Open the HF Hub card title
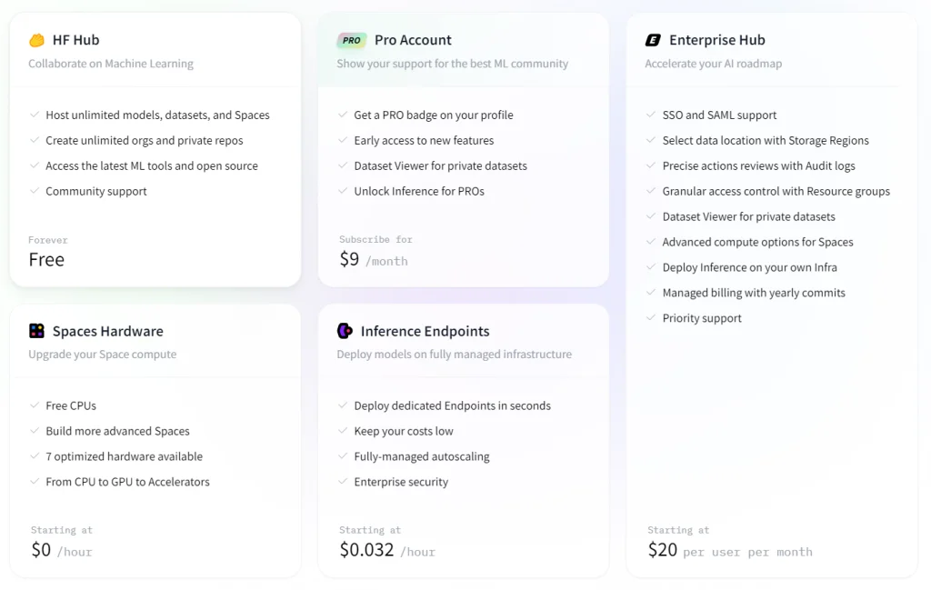 [x=76, y=40]
